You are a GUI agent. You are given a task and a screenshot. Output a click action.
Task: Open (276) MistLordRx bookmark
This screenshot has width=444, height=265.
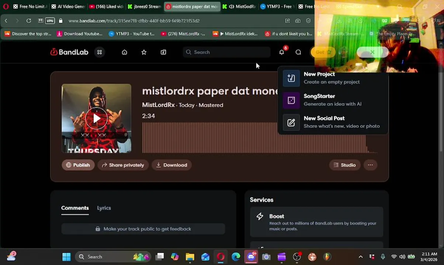[183, 34]
